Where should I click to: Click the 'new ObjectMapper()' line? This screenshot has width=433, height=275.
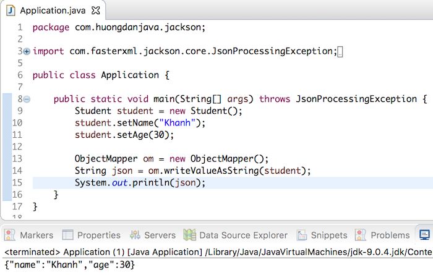pos(171,159)
